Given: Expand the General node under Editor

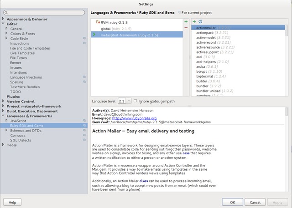Looking at the screenshot, I should coord(6,28).
